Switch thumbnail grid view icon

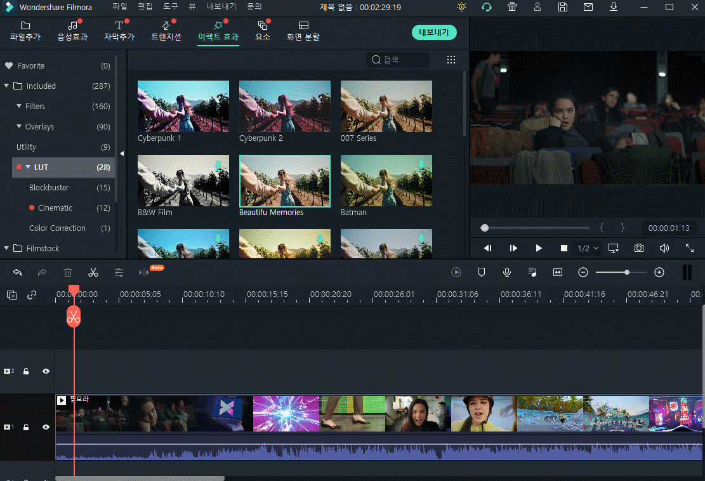451,60
